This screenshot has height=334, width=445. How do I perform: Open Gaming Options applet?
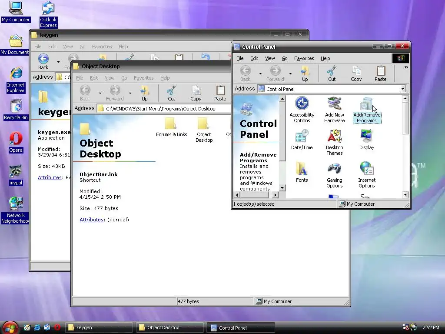(334, 175)
